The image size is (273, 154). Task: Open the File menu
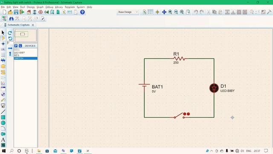click(x=3, y=7)
